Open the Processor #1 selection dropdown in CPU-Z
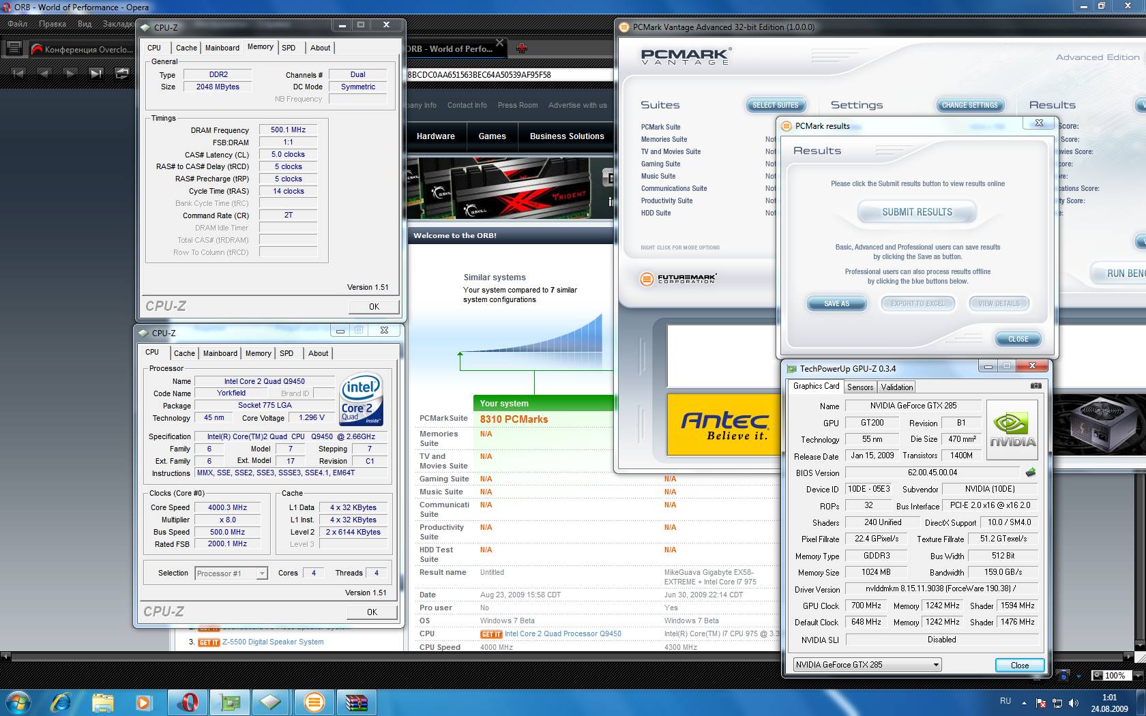 pos(261,573)
